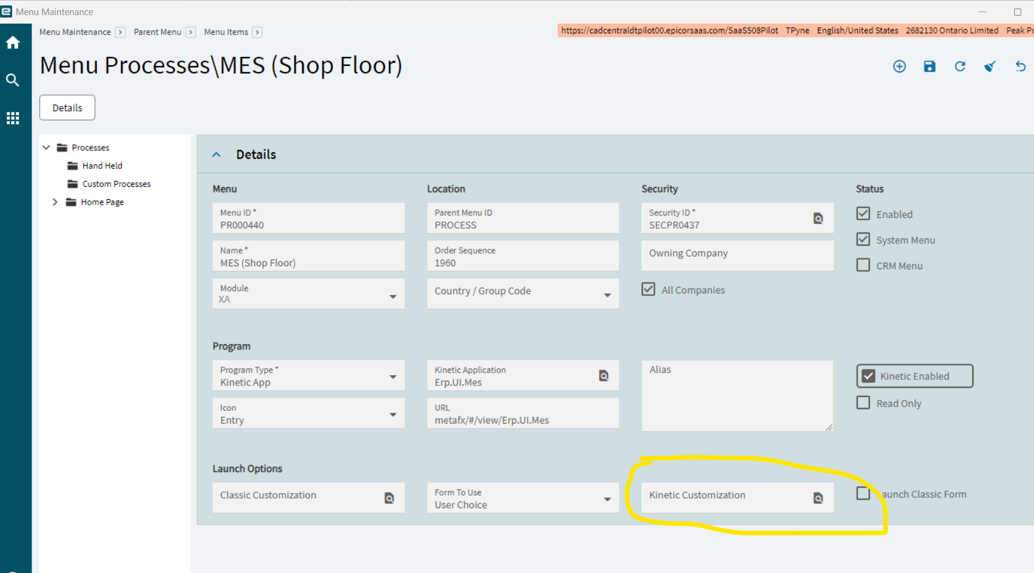Screen dimensions: 1034x573
Task: Expand the Home Page tree node
Action: (55, 201)
